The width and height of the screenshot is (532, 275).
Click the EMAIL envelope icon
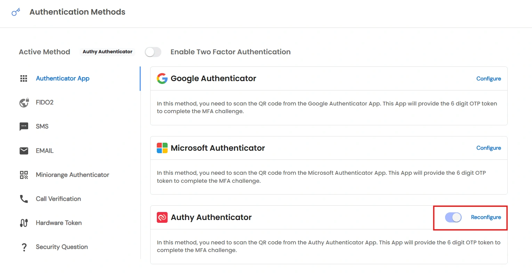(x=24, y=151)
